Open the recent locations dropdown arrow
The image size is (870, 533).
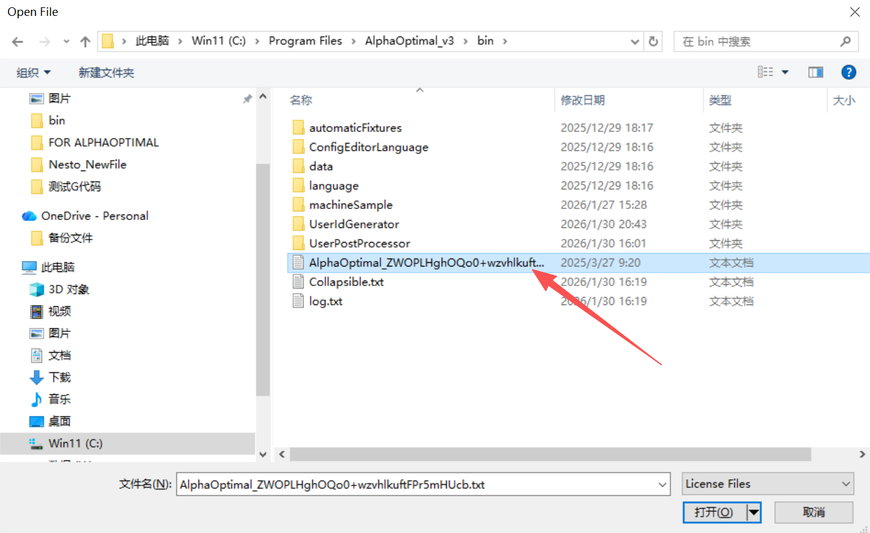point(66,42)
